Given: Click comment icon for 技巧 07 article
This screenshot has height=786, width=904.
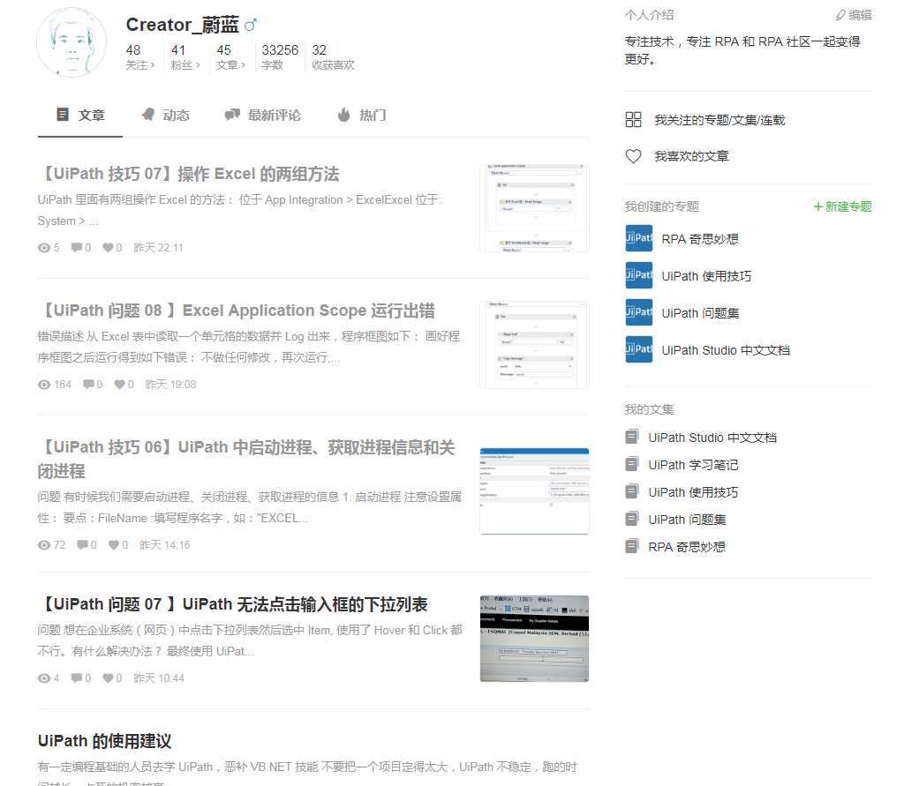Looking at the screenshot, I should pyautogui.click(x=76, y=248).
